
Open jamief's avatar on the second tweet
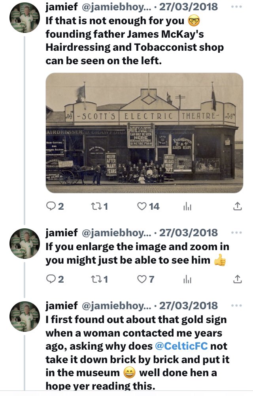tap(25, 243)
